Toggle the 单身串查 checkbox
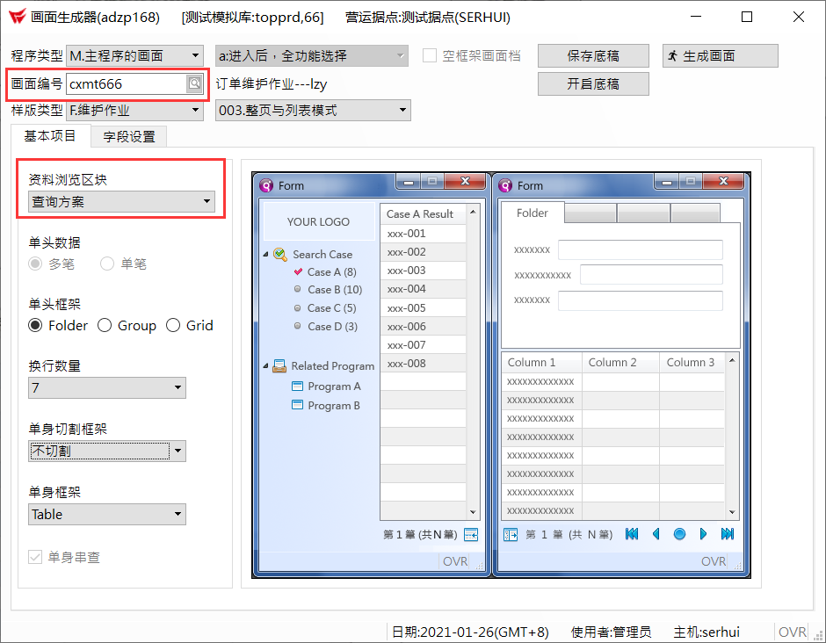 35,557
